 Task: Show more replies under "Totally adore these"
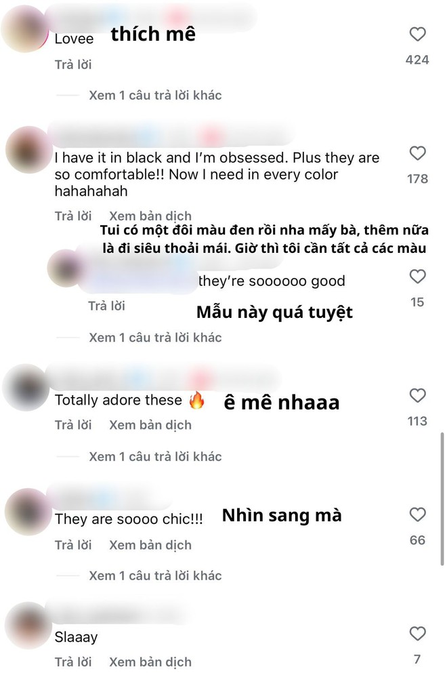(155, 456)
